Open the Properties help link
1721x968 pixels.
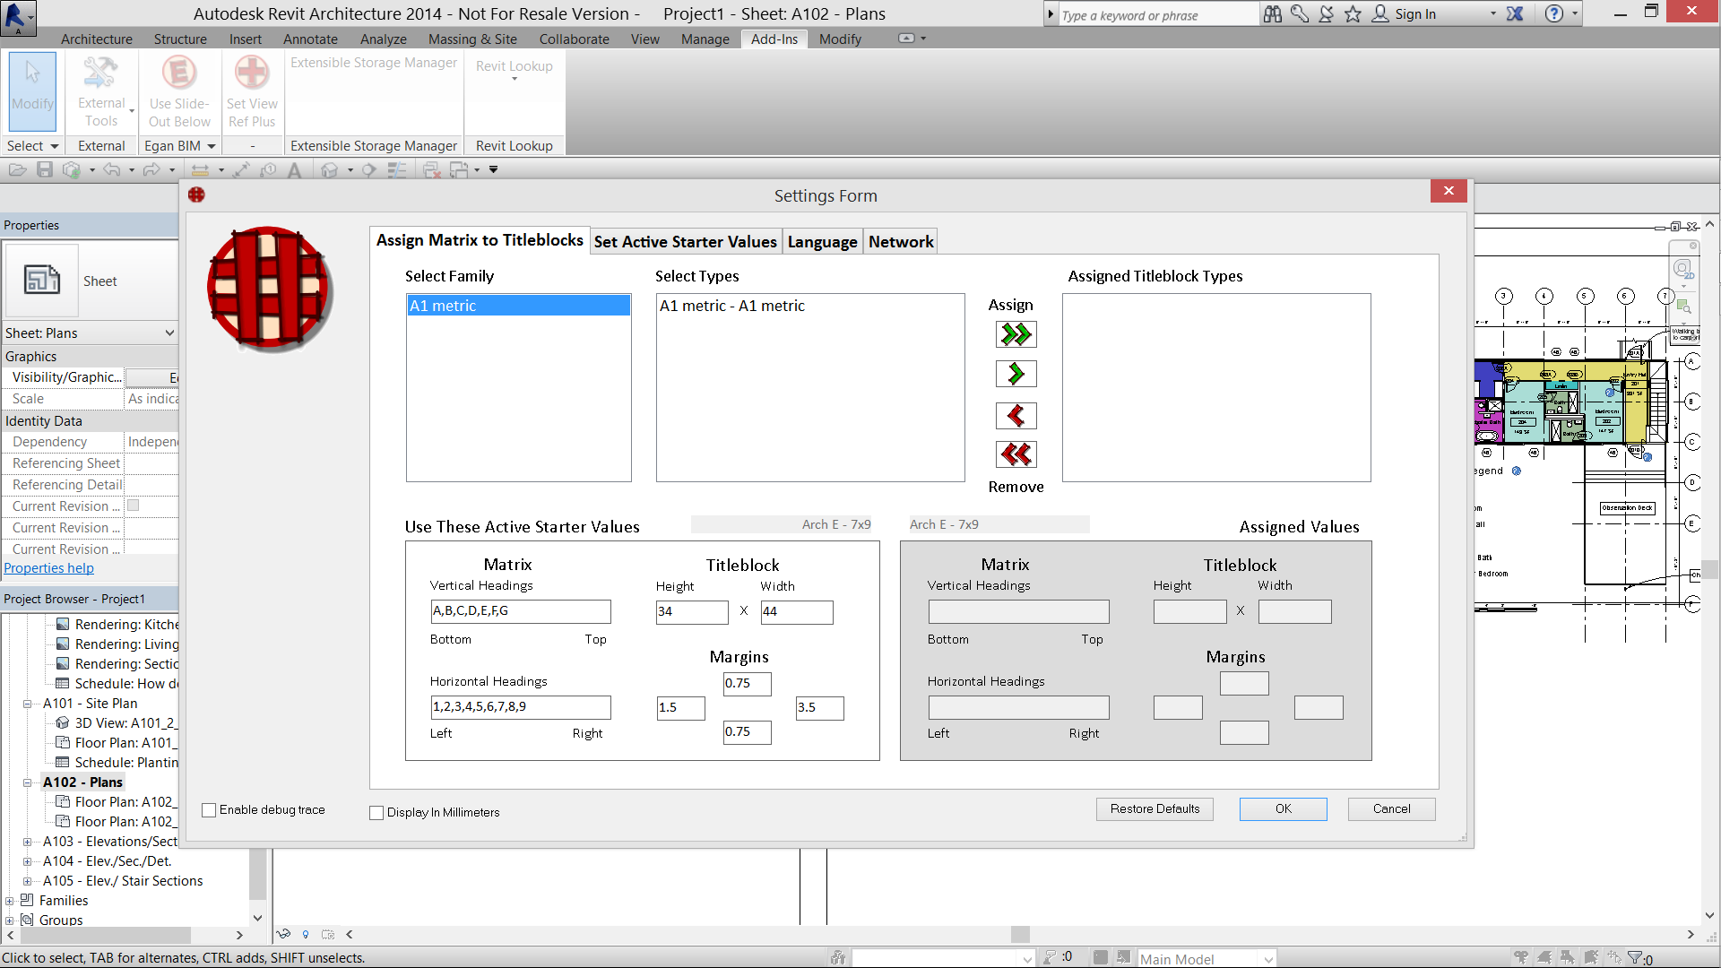point(48,568)
